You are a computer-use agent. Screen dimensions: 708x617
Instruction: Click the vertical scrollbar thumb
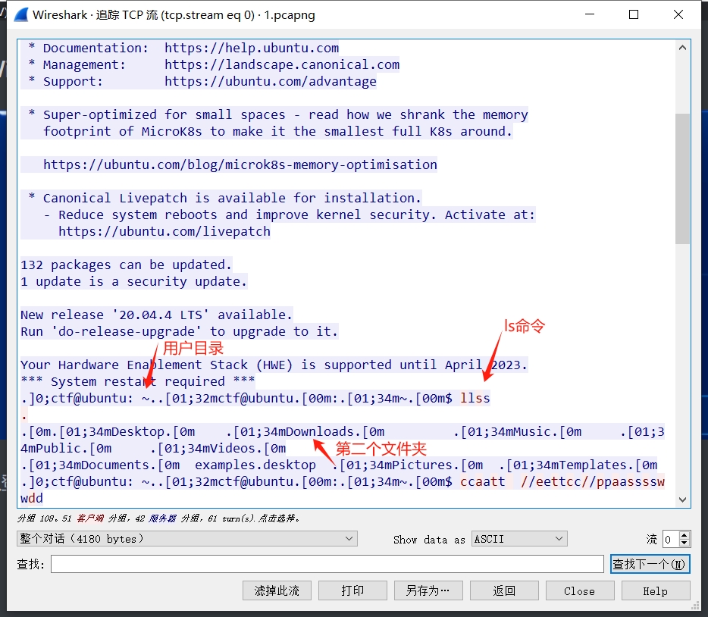tap(683, 179)
